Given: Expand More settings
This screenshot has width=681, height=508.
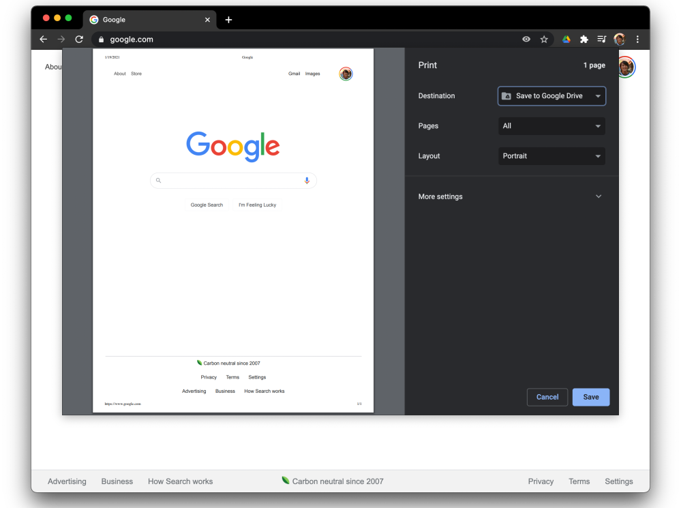Looking at the screenshot, I should point(511,196).
